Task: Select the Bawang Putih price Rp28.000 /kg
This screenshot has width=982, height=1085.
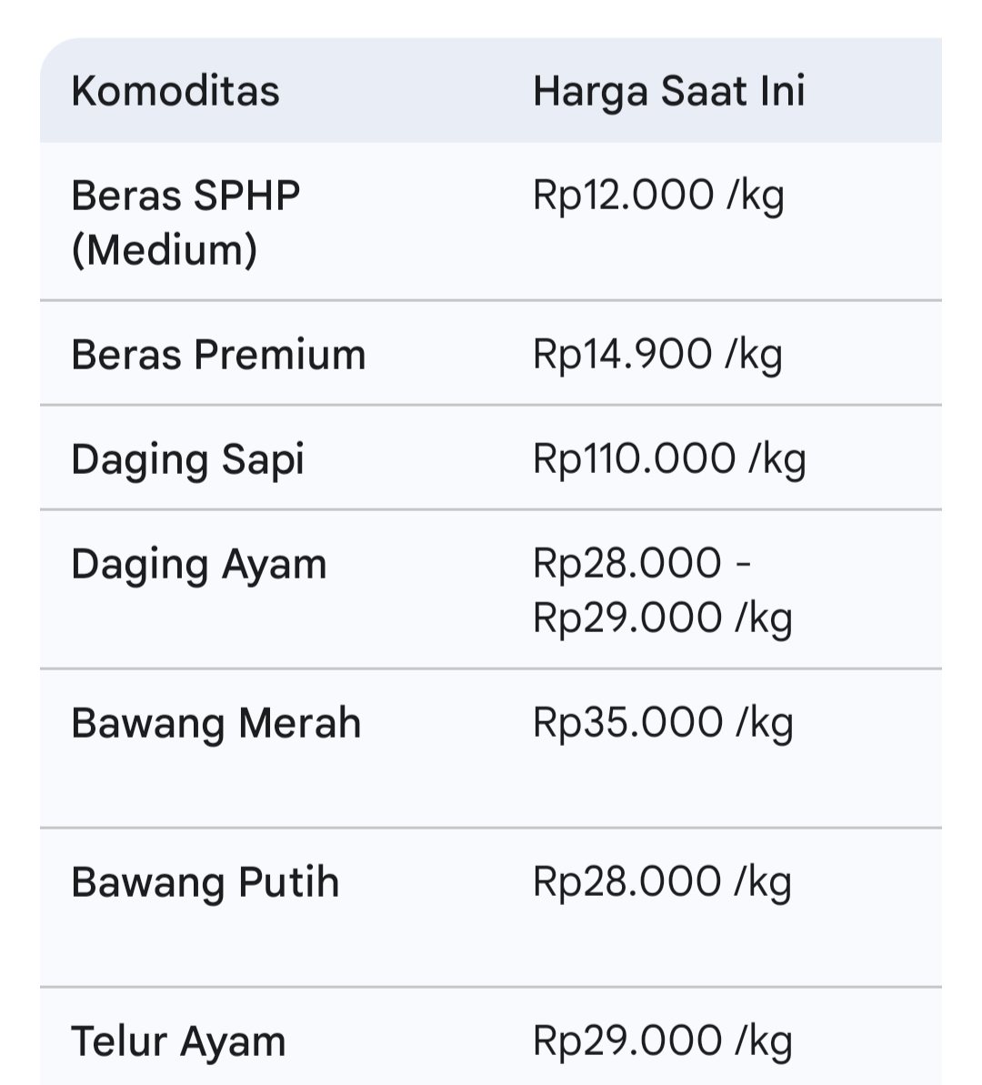Action: [x=662, y=882]
